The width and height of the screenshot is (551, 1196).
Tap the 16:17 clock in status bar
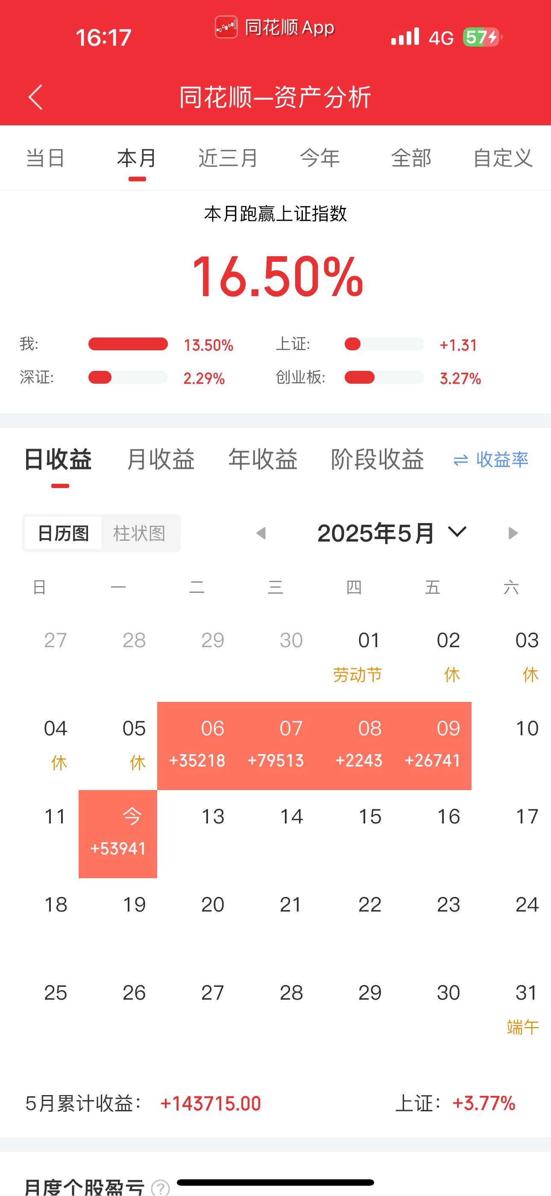click(103, 38)
